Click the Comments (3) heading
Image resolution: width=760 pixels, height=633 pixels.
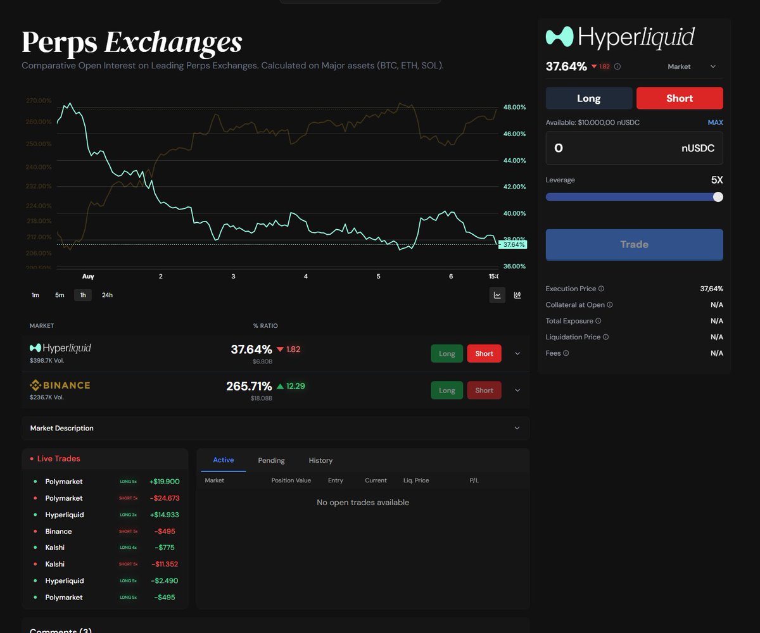(61, 630)
